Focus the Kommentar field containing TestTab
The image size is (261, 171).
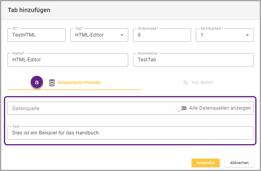193,60
